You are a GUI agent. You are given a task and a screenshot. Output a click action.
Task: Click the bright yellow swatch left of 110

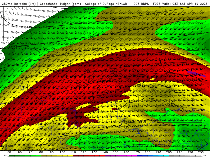[70, 156]
